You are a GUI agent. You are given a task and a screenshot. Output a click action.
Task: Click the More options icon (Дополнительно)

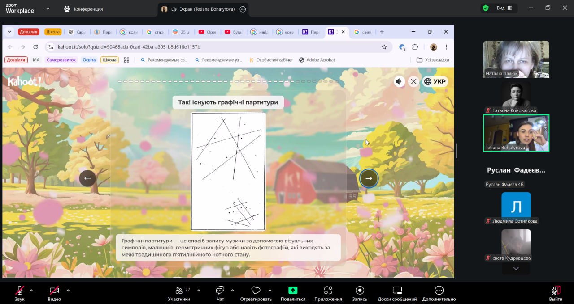(439, 290)
